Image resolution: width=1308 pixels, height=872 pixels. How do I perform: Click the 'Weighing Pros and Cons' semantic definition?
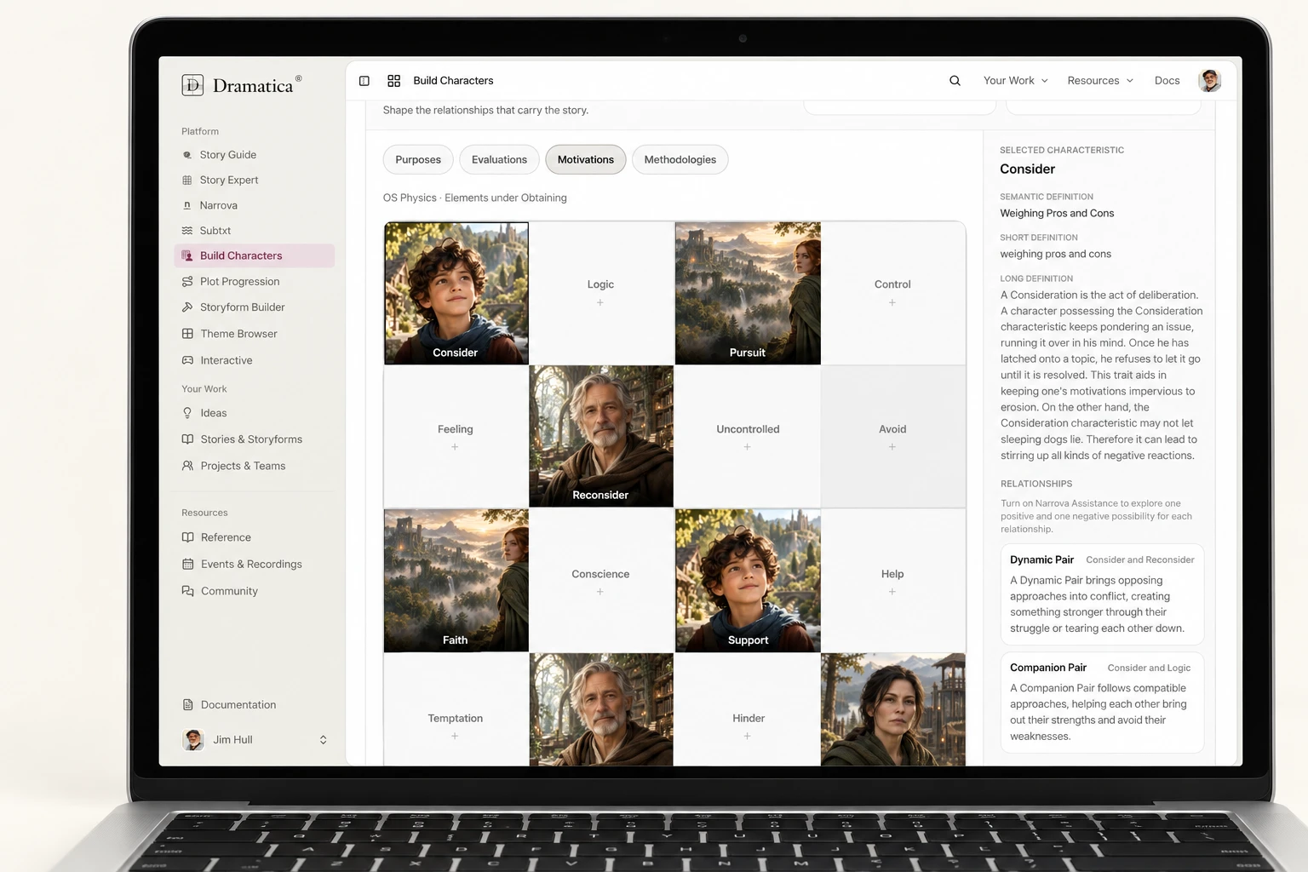coord(1057,214)
